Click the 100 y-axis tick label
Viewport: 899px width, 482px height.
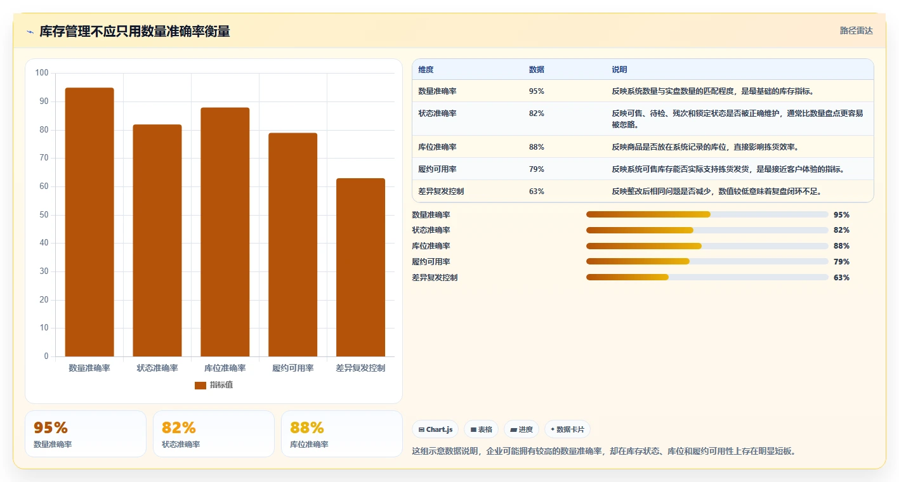[42, 73]
